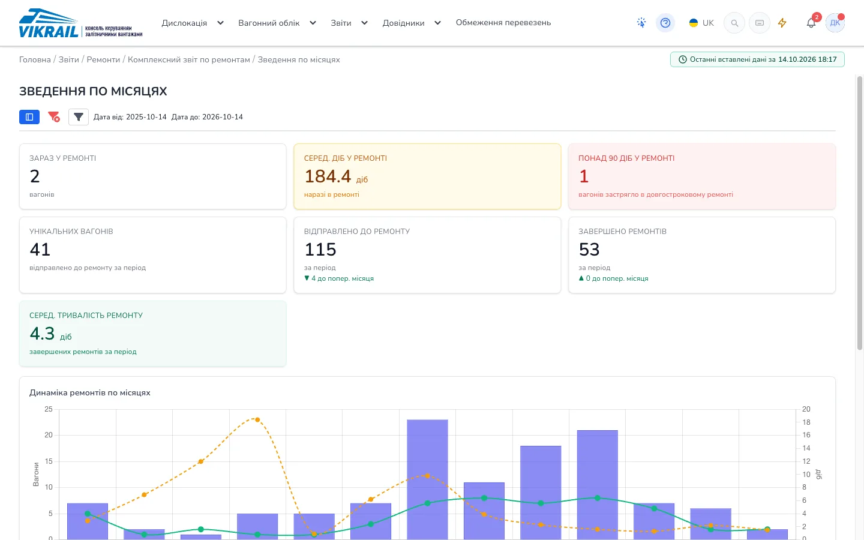Click the cursor-click pointer icon in header
The image size is (864, 540).
click(x=641, y=23)
